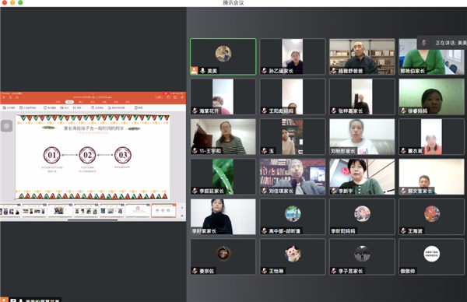Click the white circular avatar on 傲傲帅's tile
The image size is (467, 302).
point(431,254)
